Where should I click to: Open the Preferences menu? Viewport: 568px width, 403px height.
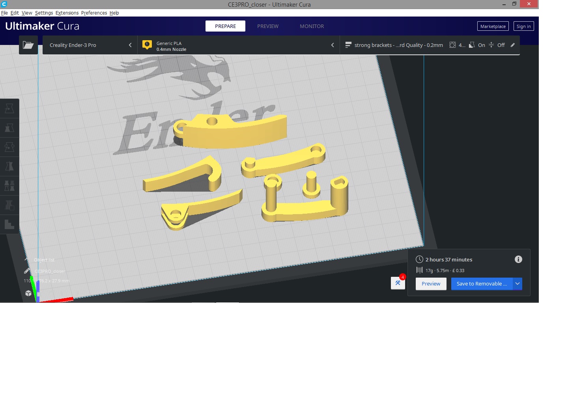point(94,13)
